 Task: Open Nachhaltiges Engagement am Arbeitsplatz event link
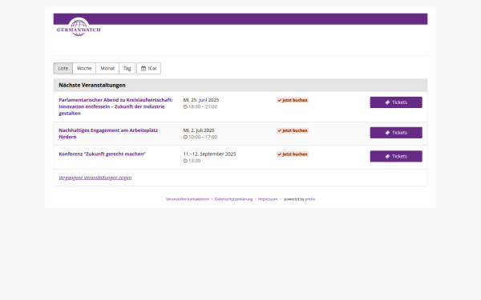(108, 134)
